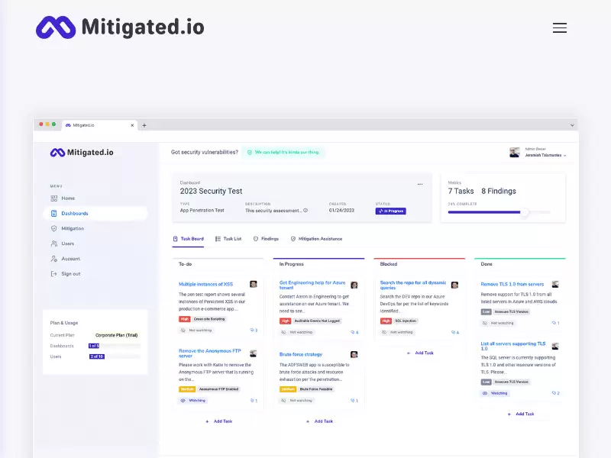Click the Mitigation shield icon
Image resolution: width=611 pixels, height=458 pixels.
(x=53, y=228)
